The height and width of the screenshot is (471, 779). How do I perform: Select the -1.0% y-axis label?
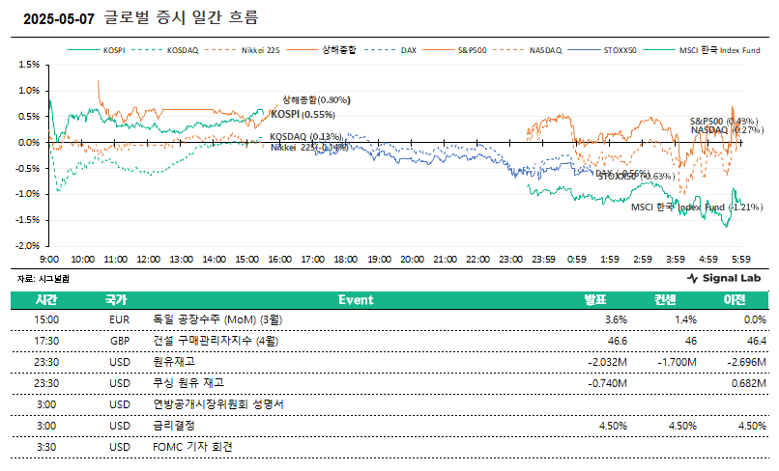[x=27, y=194]
